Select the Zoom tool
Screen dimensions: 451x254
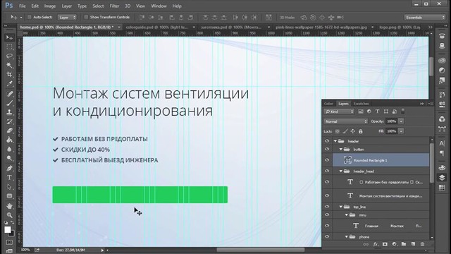point(9,214)
